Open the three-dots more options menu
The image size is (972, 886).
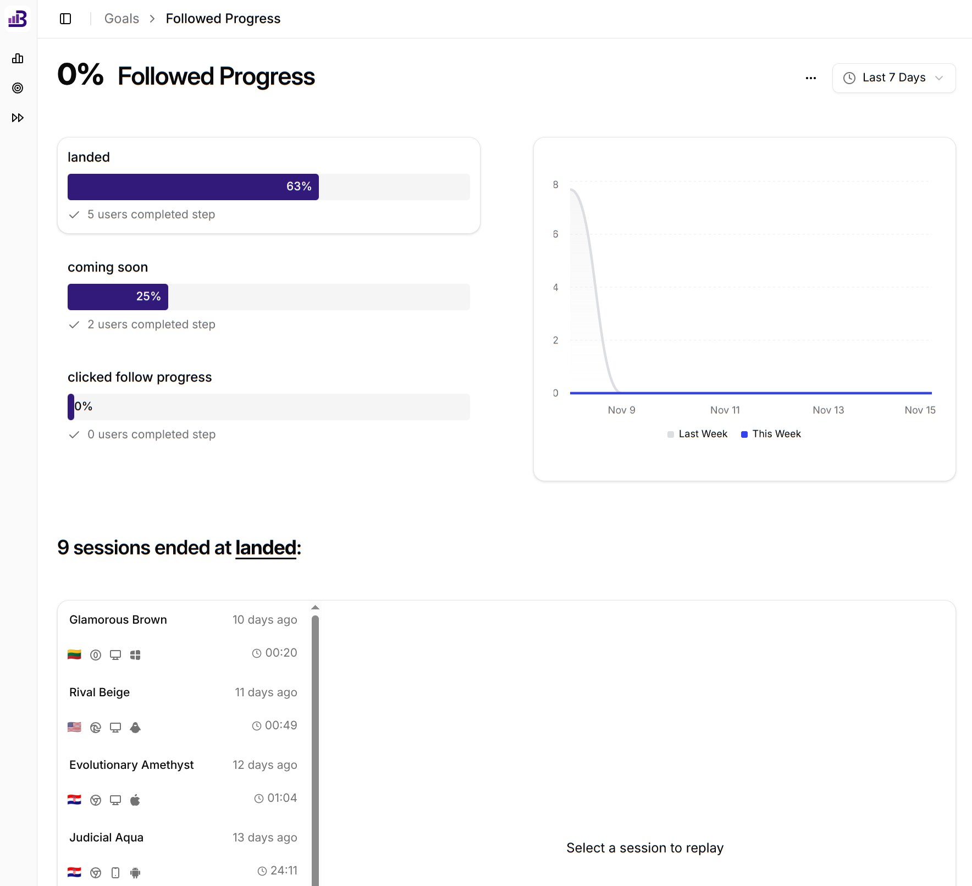pyautogui.click(x=810, y=78)
